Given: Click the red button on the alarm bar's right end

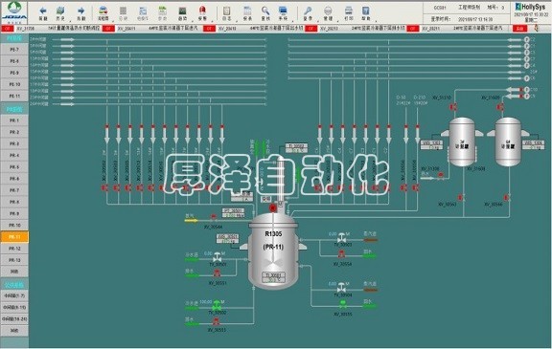Looking at the screenshot, I should click(x=519, y=29).
